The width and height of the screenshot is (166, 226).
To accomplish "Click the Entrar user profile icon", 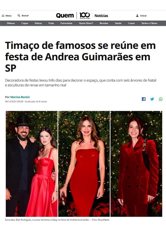I will click(x=137, y=16).
